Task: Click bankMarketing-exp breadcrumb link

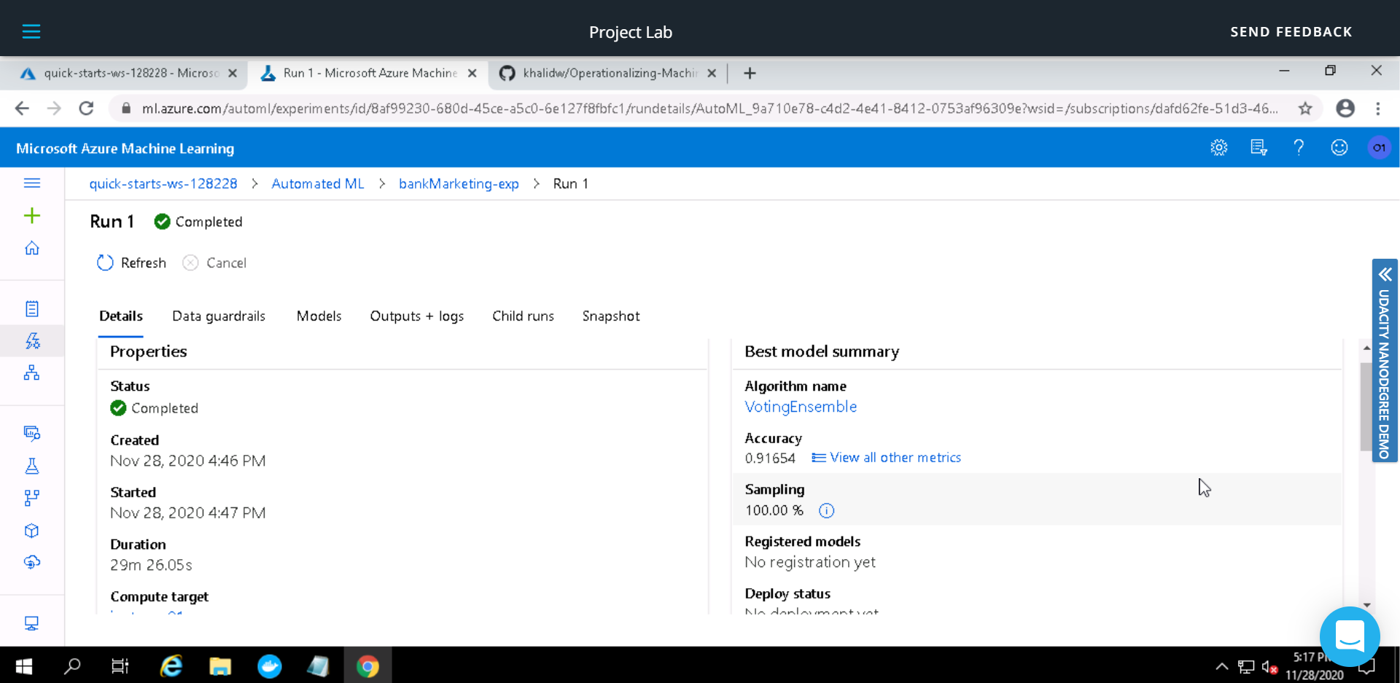Action: click(459, 184)
